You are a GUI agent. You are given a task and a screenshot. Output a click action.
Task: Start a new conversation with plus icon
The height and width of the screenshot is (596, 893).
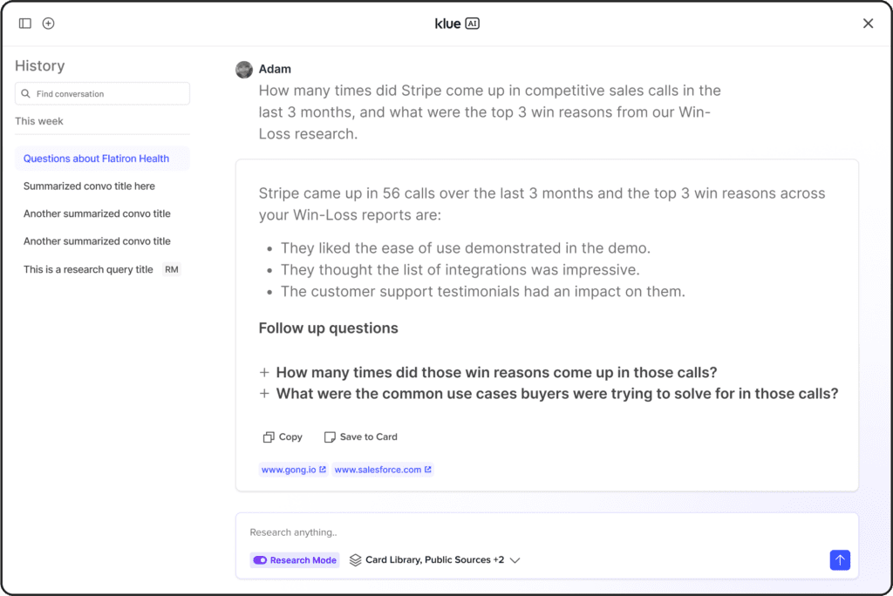49,24
